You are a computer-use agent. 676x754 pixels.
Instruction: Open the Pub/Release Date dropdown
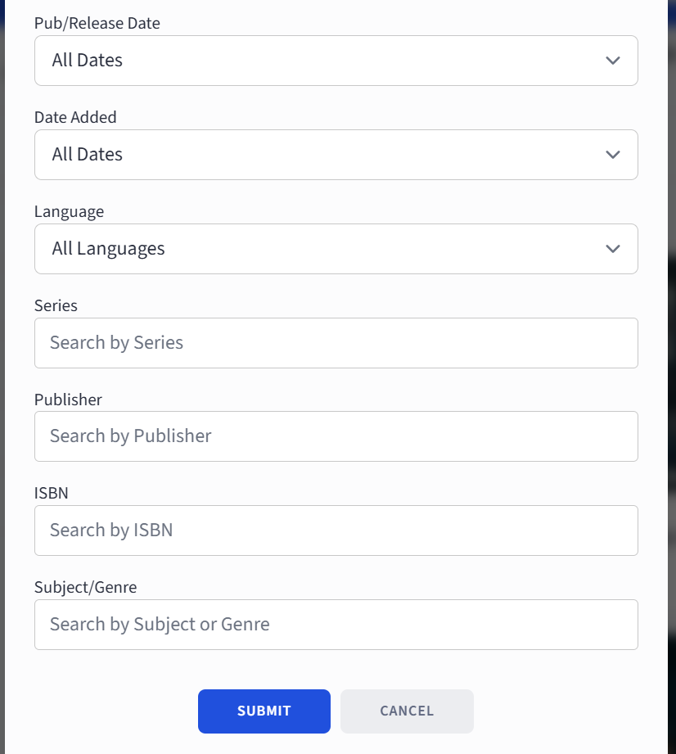[336, 60]
